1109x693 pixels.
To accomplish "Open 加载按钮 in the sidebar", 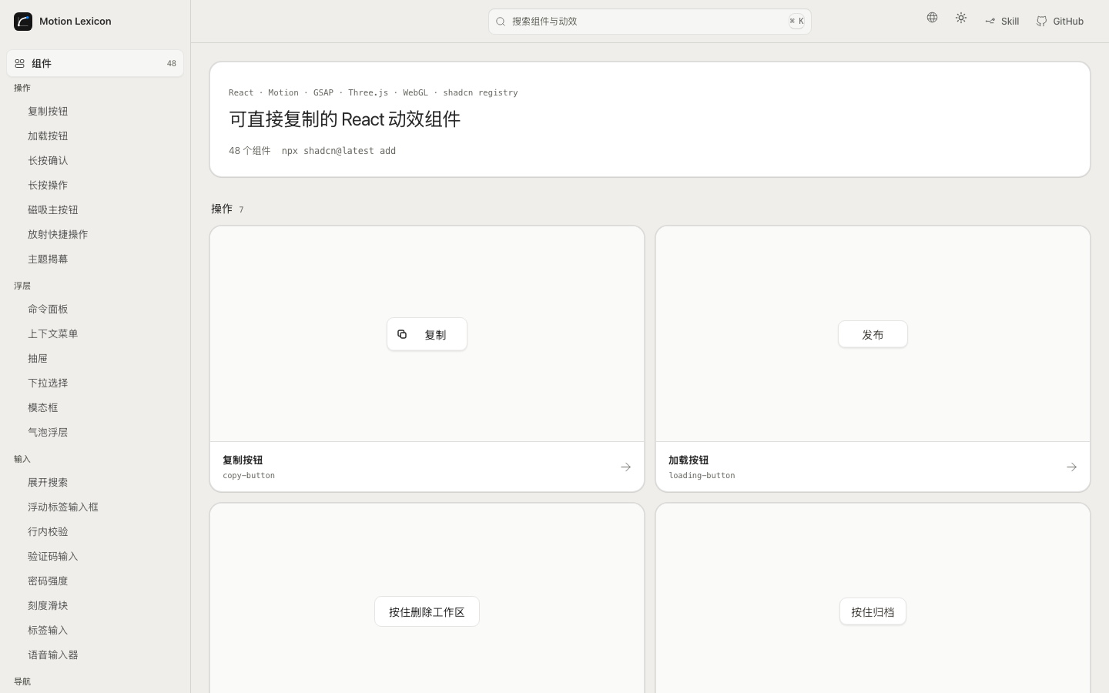I will [48, 136].
